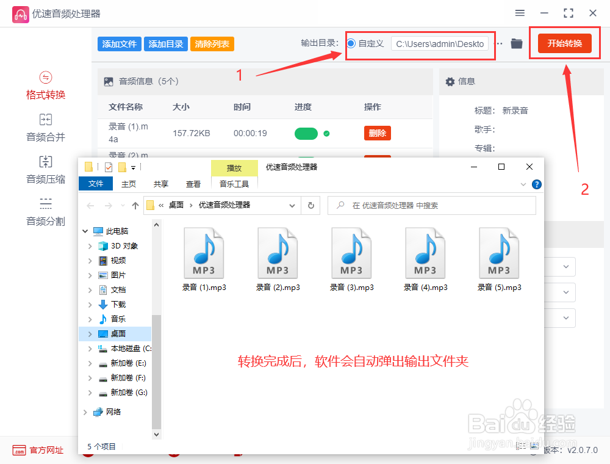This screenshot has width=610, height=464.
Task: Open the Explorer address bar history dropdown
Action: [x=292, y=206]
